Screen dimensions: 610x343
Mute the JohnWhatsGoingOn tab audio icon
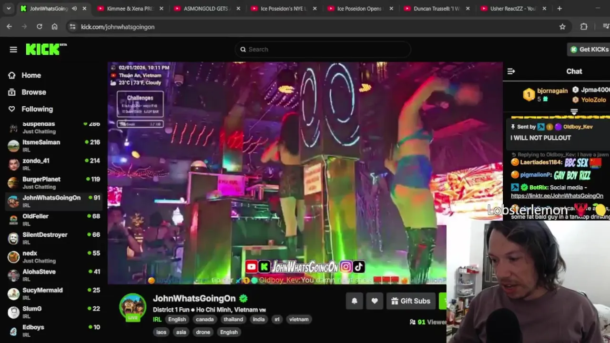coord(74,9)
